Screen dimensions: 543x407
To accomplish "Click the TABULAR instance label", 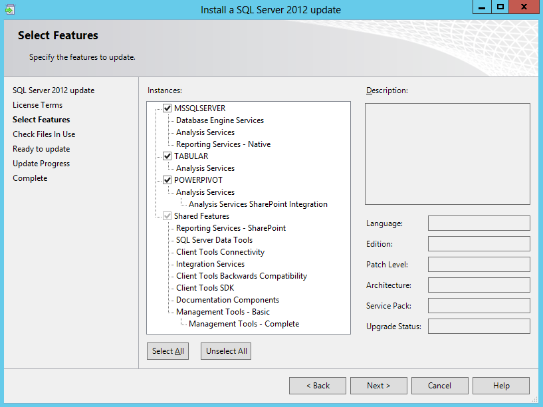I will tap(191, 156).
